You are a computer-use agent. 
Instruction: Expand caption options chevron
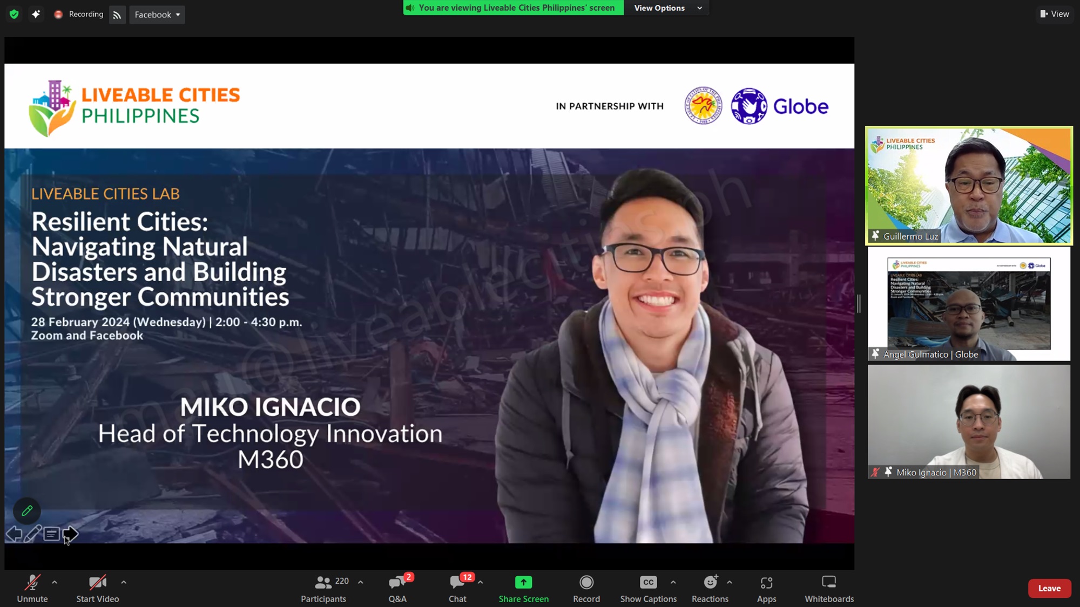pyautogui.click(x=673, y=582)
